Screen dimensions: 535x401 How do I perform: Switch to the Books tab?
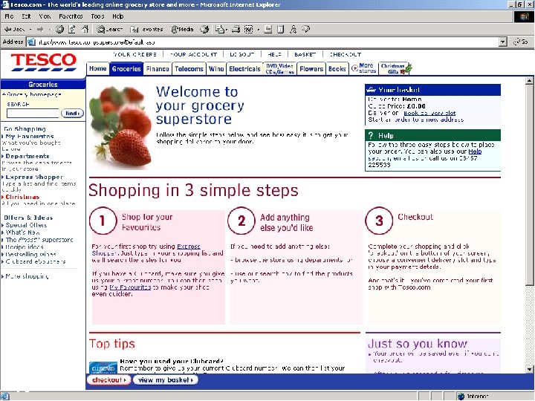[x=337, y=68]
